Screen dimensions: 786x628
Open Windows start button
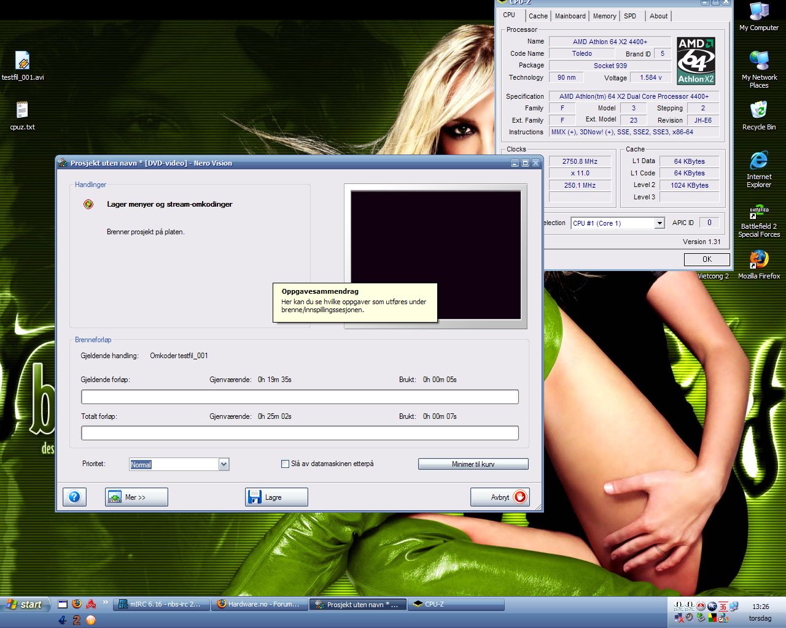coord(25,604)
